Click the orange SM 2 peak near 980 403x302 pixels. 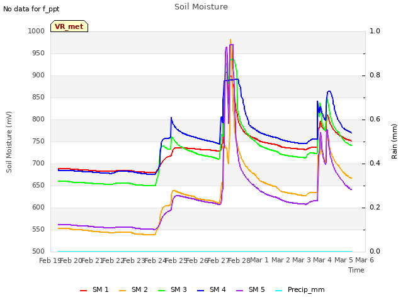(x=230, y=40)
